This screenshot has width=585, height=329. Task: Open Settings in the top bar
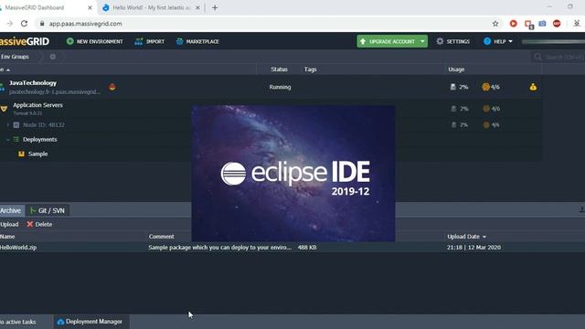[453, 41]
